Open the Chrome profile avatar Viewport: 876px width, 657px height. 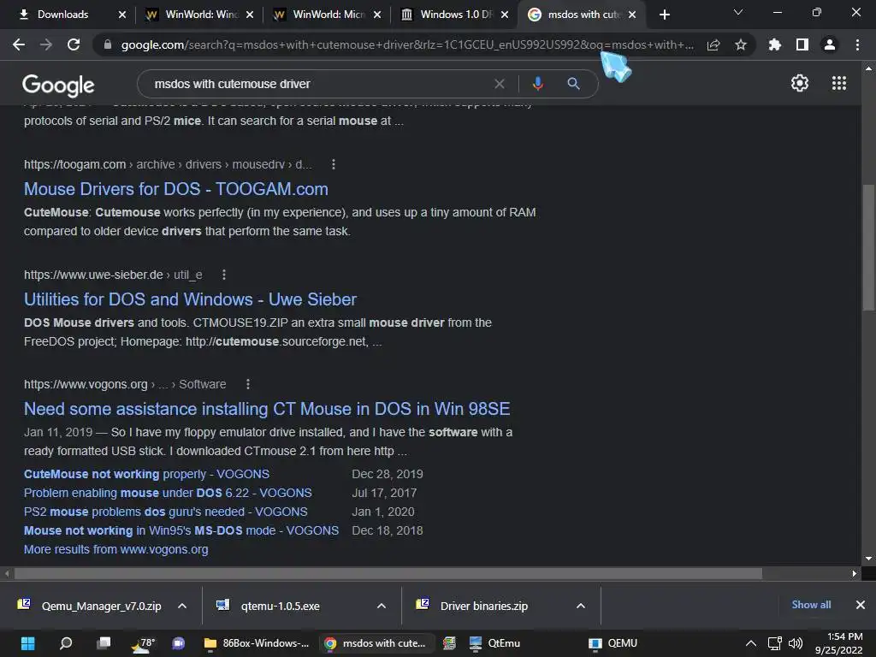(830, 44)
